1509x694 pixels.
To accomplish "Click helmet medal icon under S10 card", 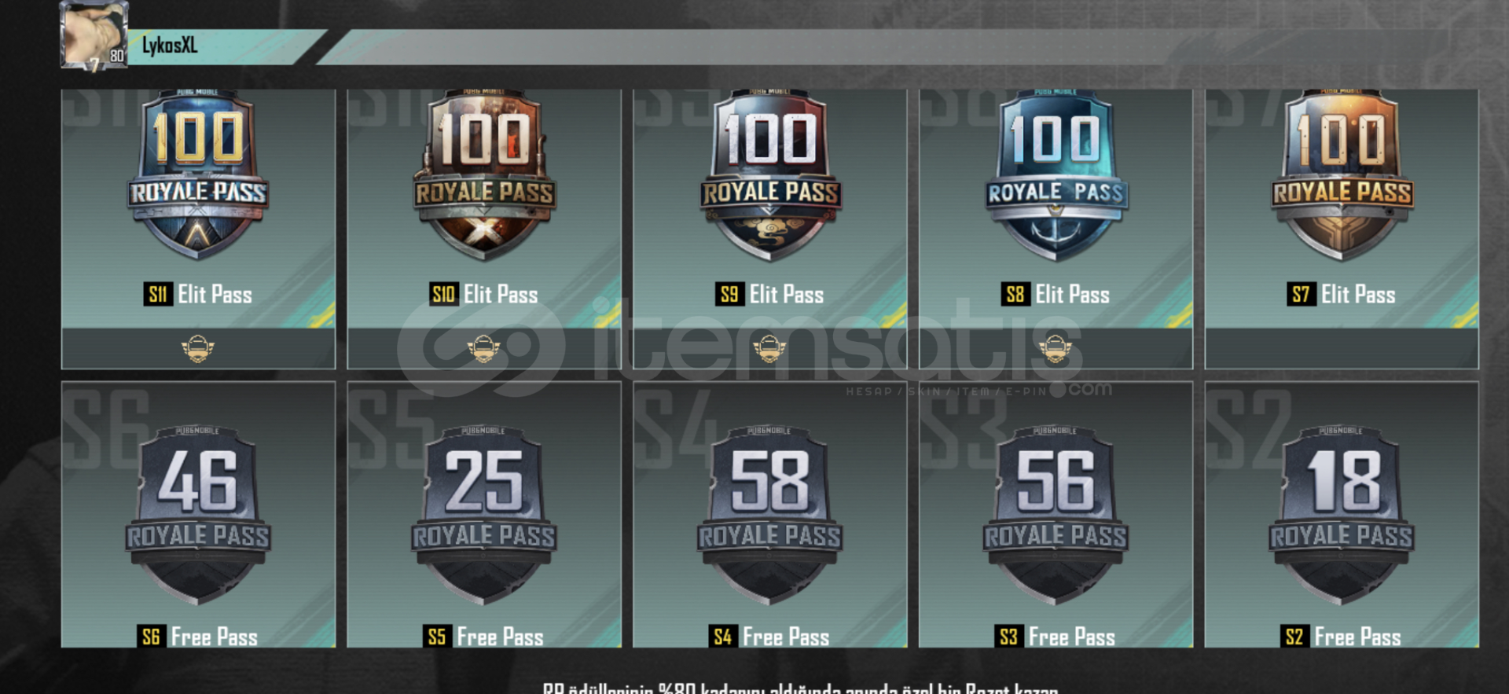I will 483,347.
